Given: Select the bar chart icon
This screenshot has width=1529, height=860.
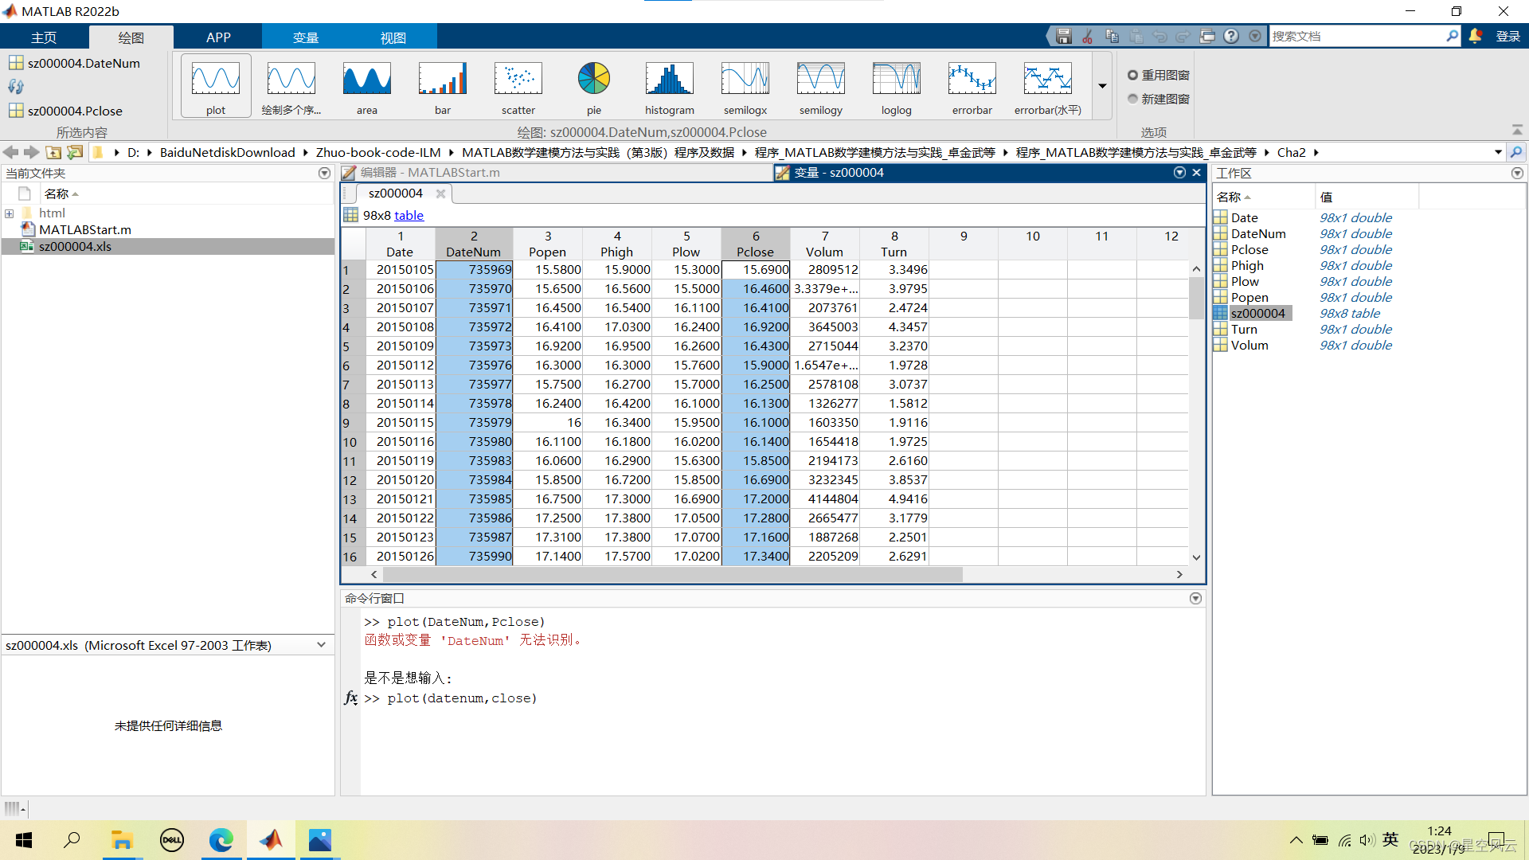Looking at the screenshot, I should point(442,86).
